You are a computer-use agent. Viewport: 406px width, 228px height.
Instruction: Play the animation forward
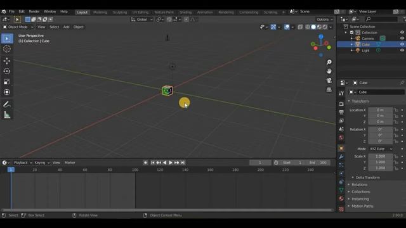coord(171,163)
